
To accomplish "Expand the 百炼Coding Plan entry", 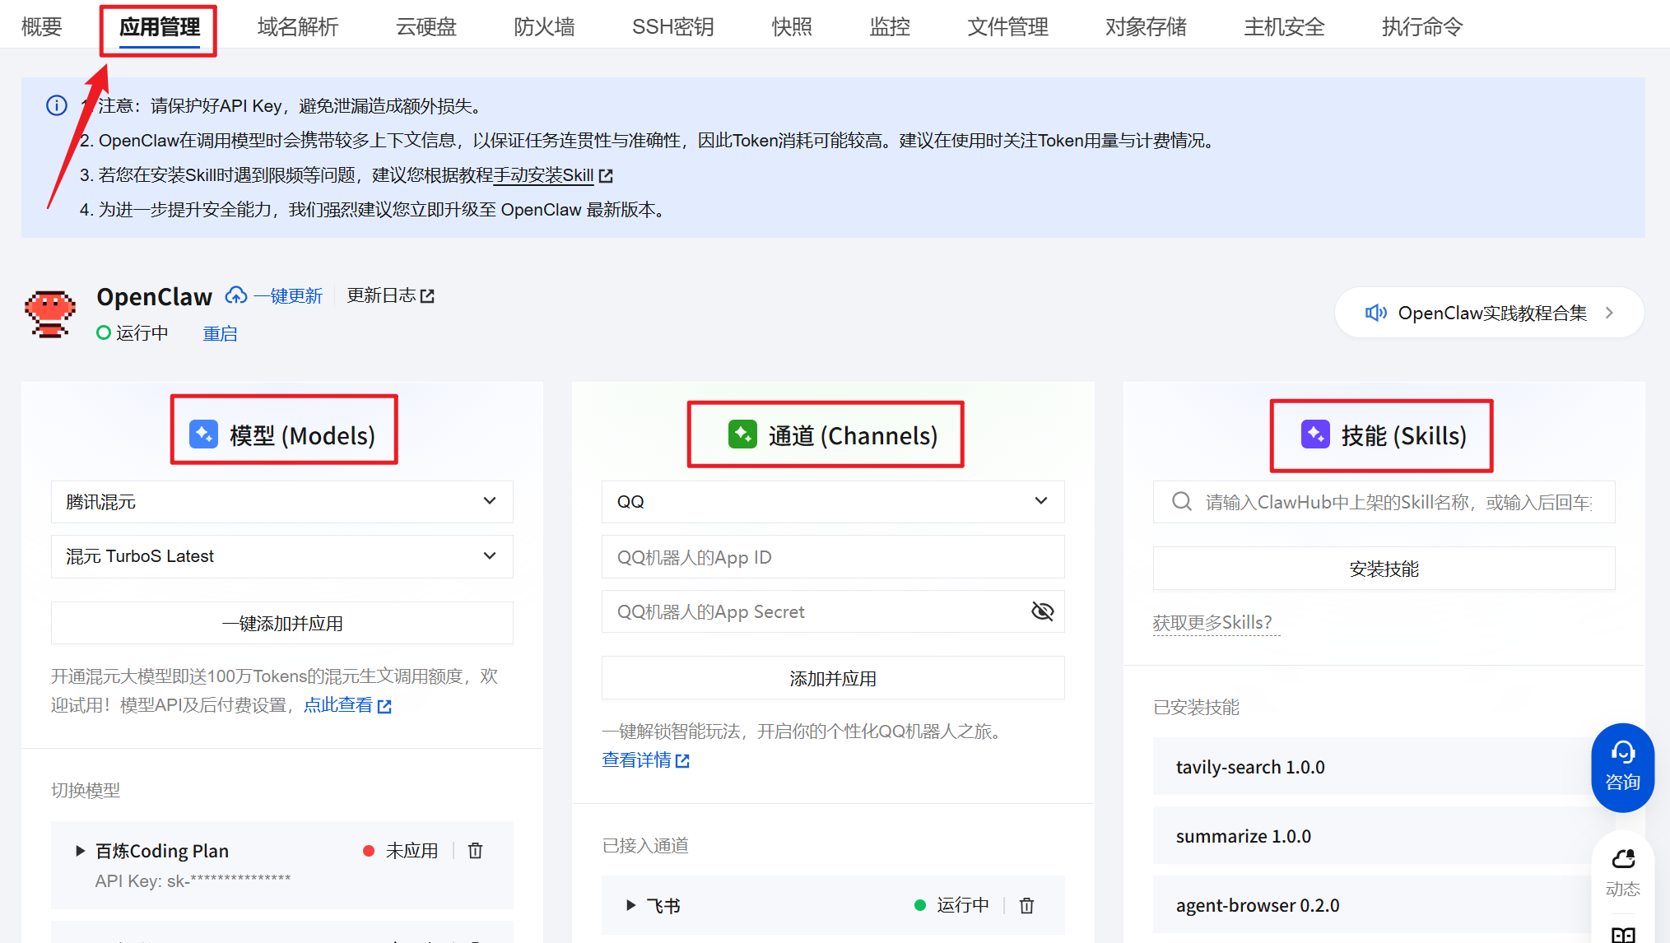I will point(80,851).
